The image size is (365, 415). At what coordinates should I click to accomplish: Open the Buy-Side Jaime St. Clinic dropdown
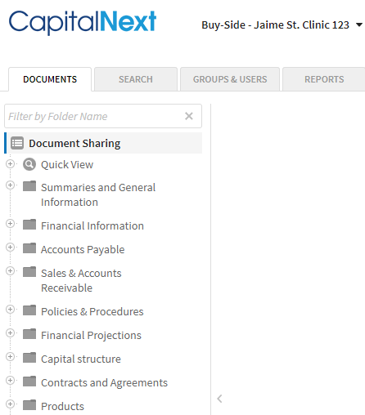click(282, 25)
